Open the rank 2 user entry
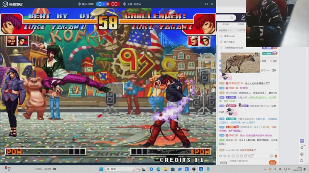The image size is (309, 173). (x=229, y=42)
